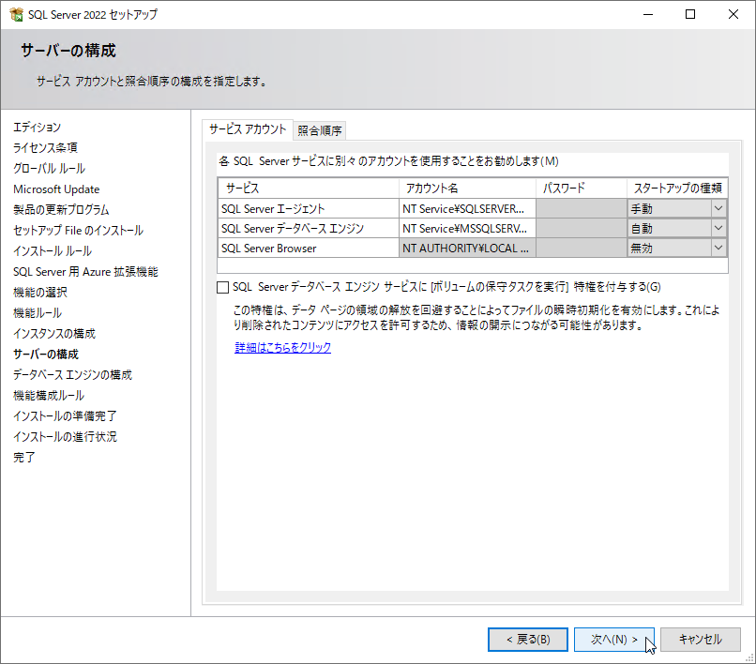Image resolution: width=756 pixels, height=664 pixels.
Task: Click the キャンセル button
Action: 700,640
